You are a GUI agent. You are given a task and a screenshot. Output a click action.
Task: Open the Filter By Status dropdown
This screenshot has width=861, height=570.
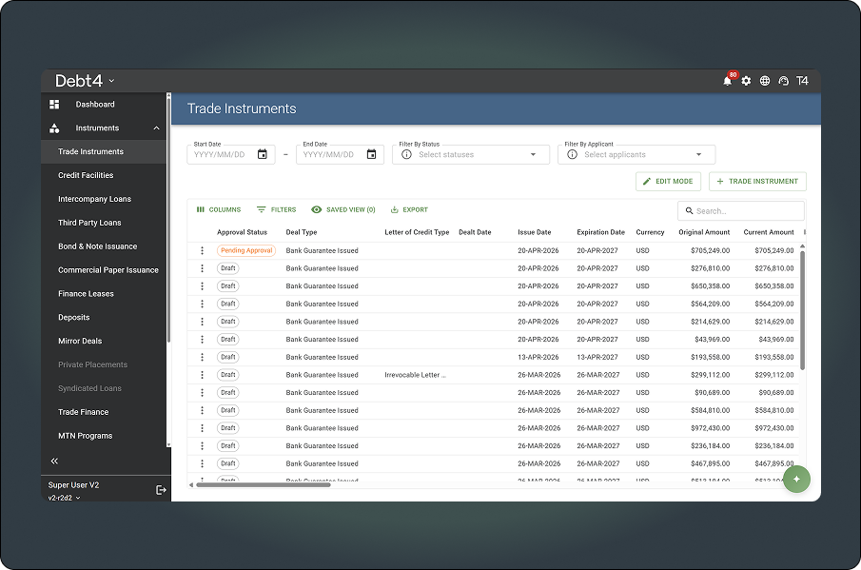[471, 154]
